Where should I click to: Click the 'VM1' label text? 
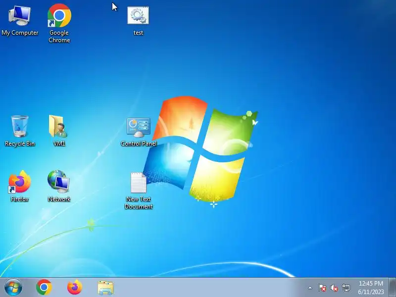(x=59, y=144)
